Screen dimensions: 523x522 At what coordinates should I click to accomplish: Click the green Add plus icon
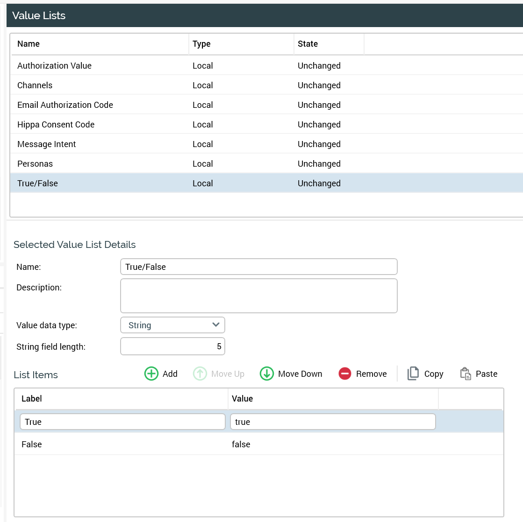click(x=151, y=374)
